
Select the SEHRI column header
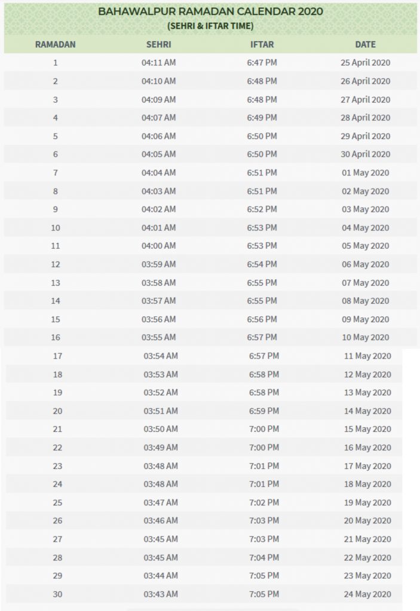(x=159, y=44)
